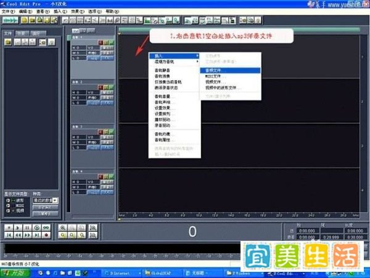Select 音轨音量 in context menu
The image size is (370, 278).
pos(175,96)
